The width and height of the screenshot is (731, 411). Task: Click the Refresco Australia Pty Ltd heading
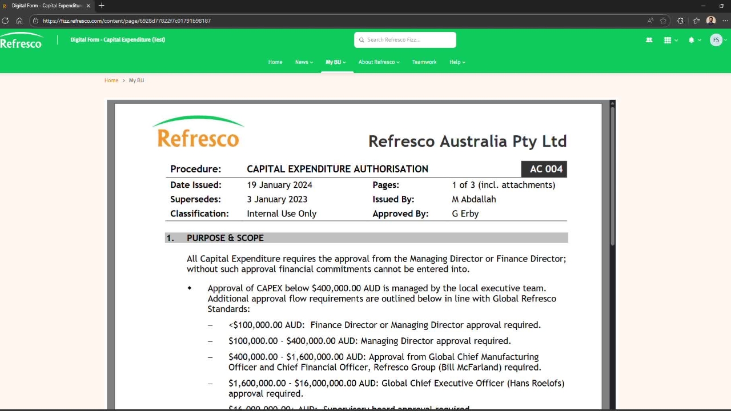(x=467, y=141)
